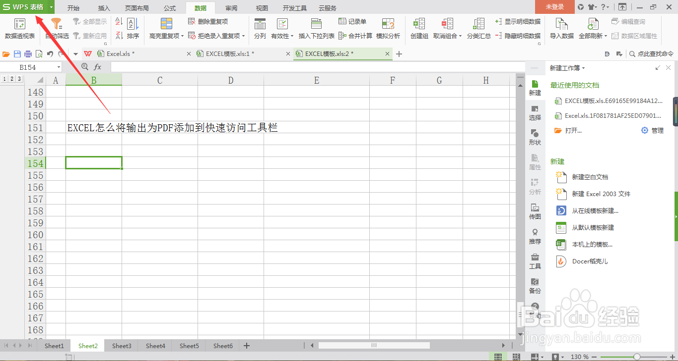The height and width of the screenshot is (361, 678).
Task: Open the skin shirt icon in title bar
Action: point(592,7)
